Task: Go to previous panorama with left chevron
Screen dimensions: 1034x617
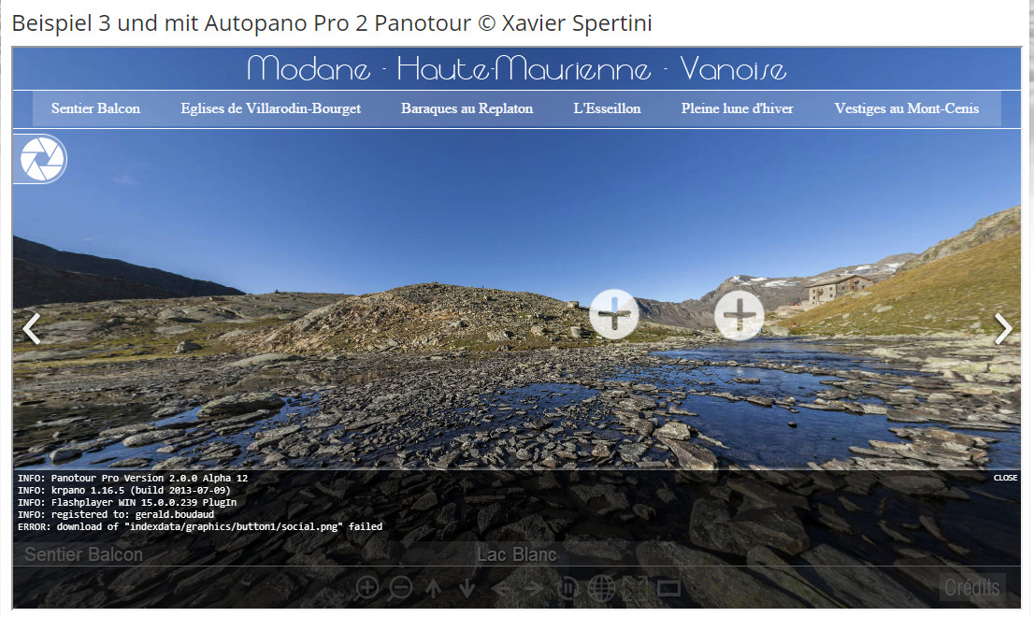Action: [x=32, y=328]
